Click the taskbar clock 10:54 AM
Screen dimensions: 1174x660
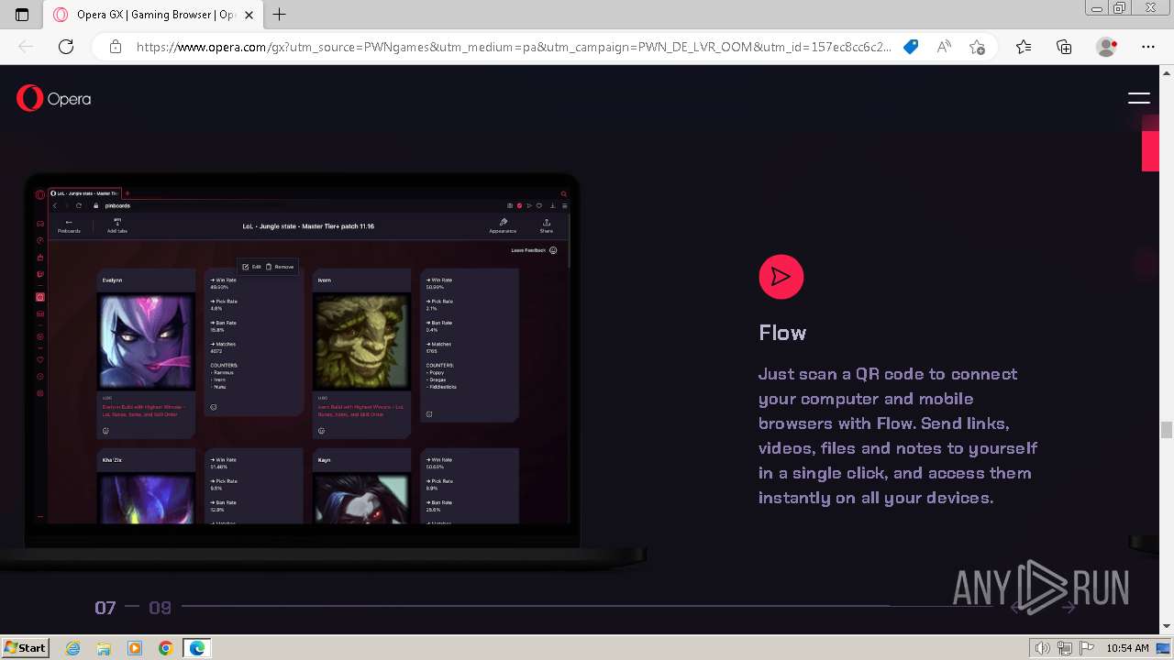(1127, 648)
